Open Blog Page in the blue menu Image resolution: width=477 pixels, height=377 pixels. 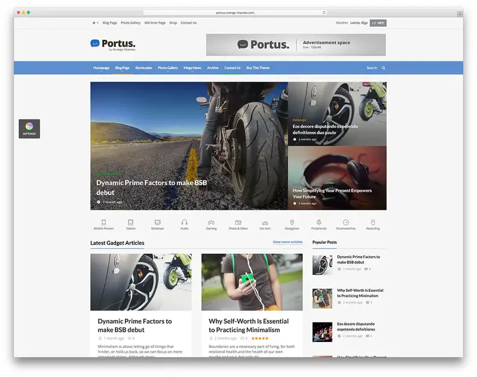coord(122,68)
